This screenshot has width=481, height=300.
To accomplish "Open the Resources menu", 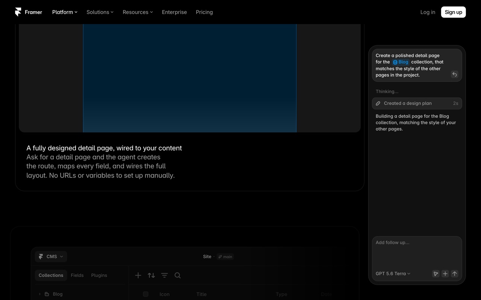I will point(138,12).
